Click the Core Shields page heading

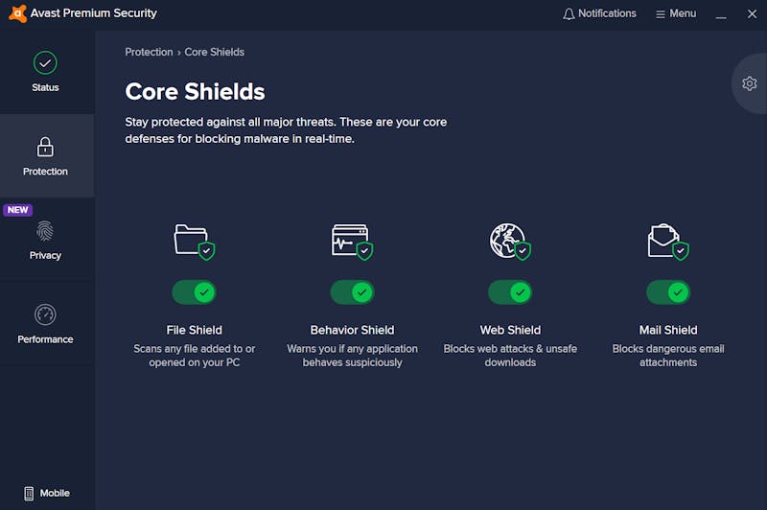coord(195,91)
